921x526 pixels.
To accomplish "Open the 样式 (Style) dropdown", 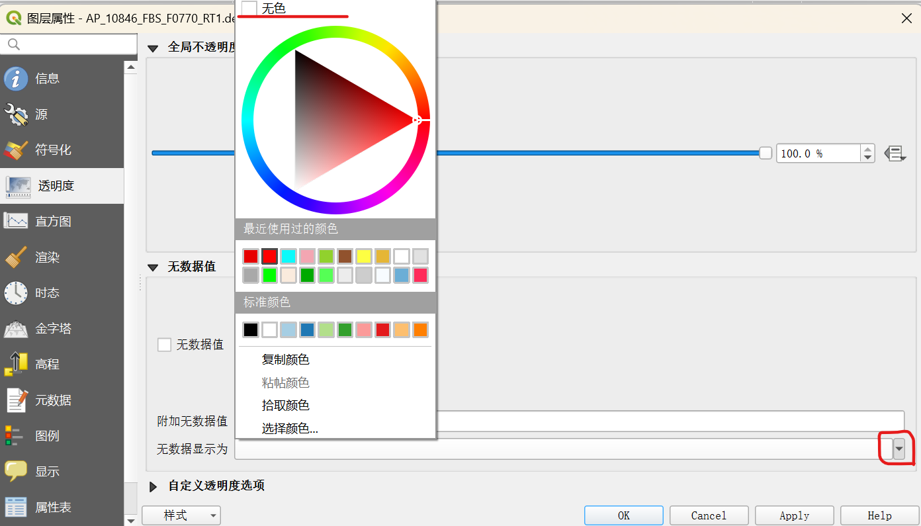I will [x=181, y=515].
